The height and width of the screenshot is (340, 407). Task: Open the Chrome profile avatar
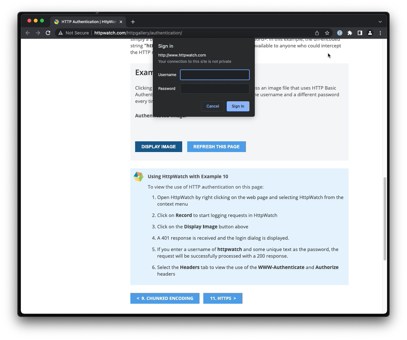click(370, 33)
